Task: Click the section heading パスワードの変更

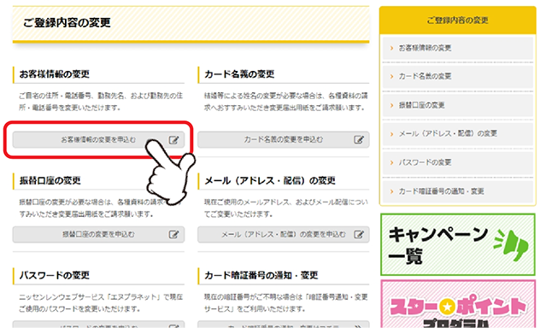Action: (55, 275)
